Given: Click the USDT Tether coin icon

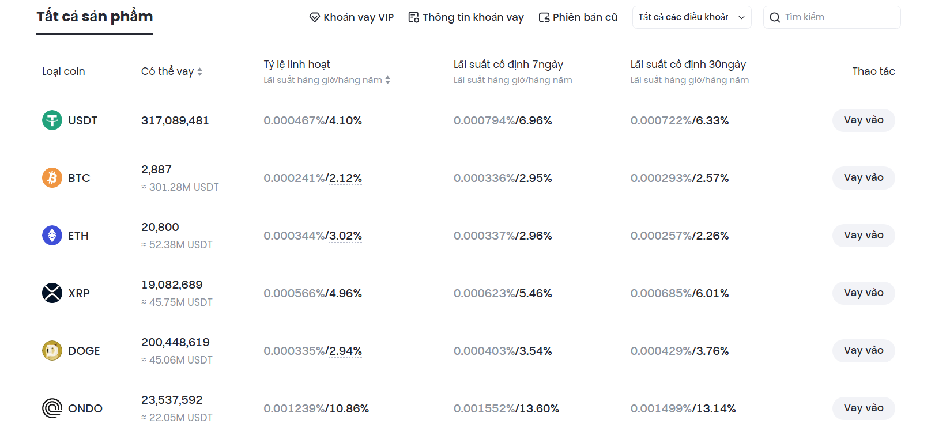Looking at the screenshot, I should 52,120.
